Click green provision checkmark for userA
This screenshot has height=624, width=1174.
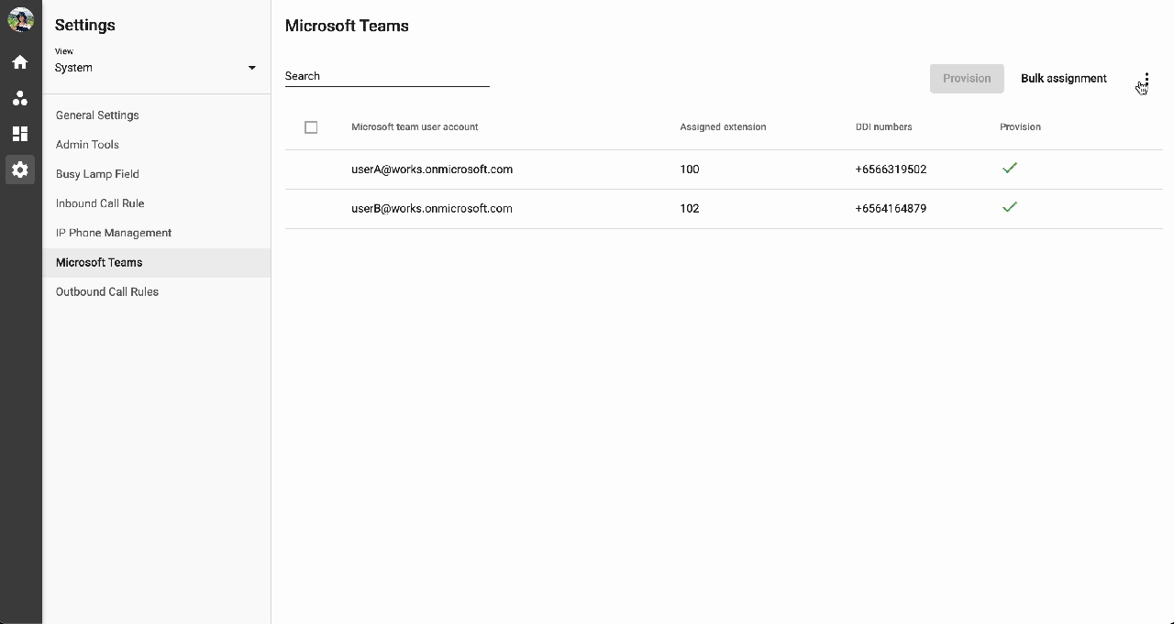1010,169
